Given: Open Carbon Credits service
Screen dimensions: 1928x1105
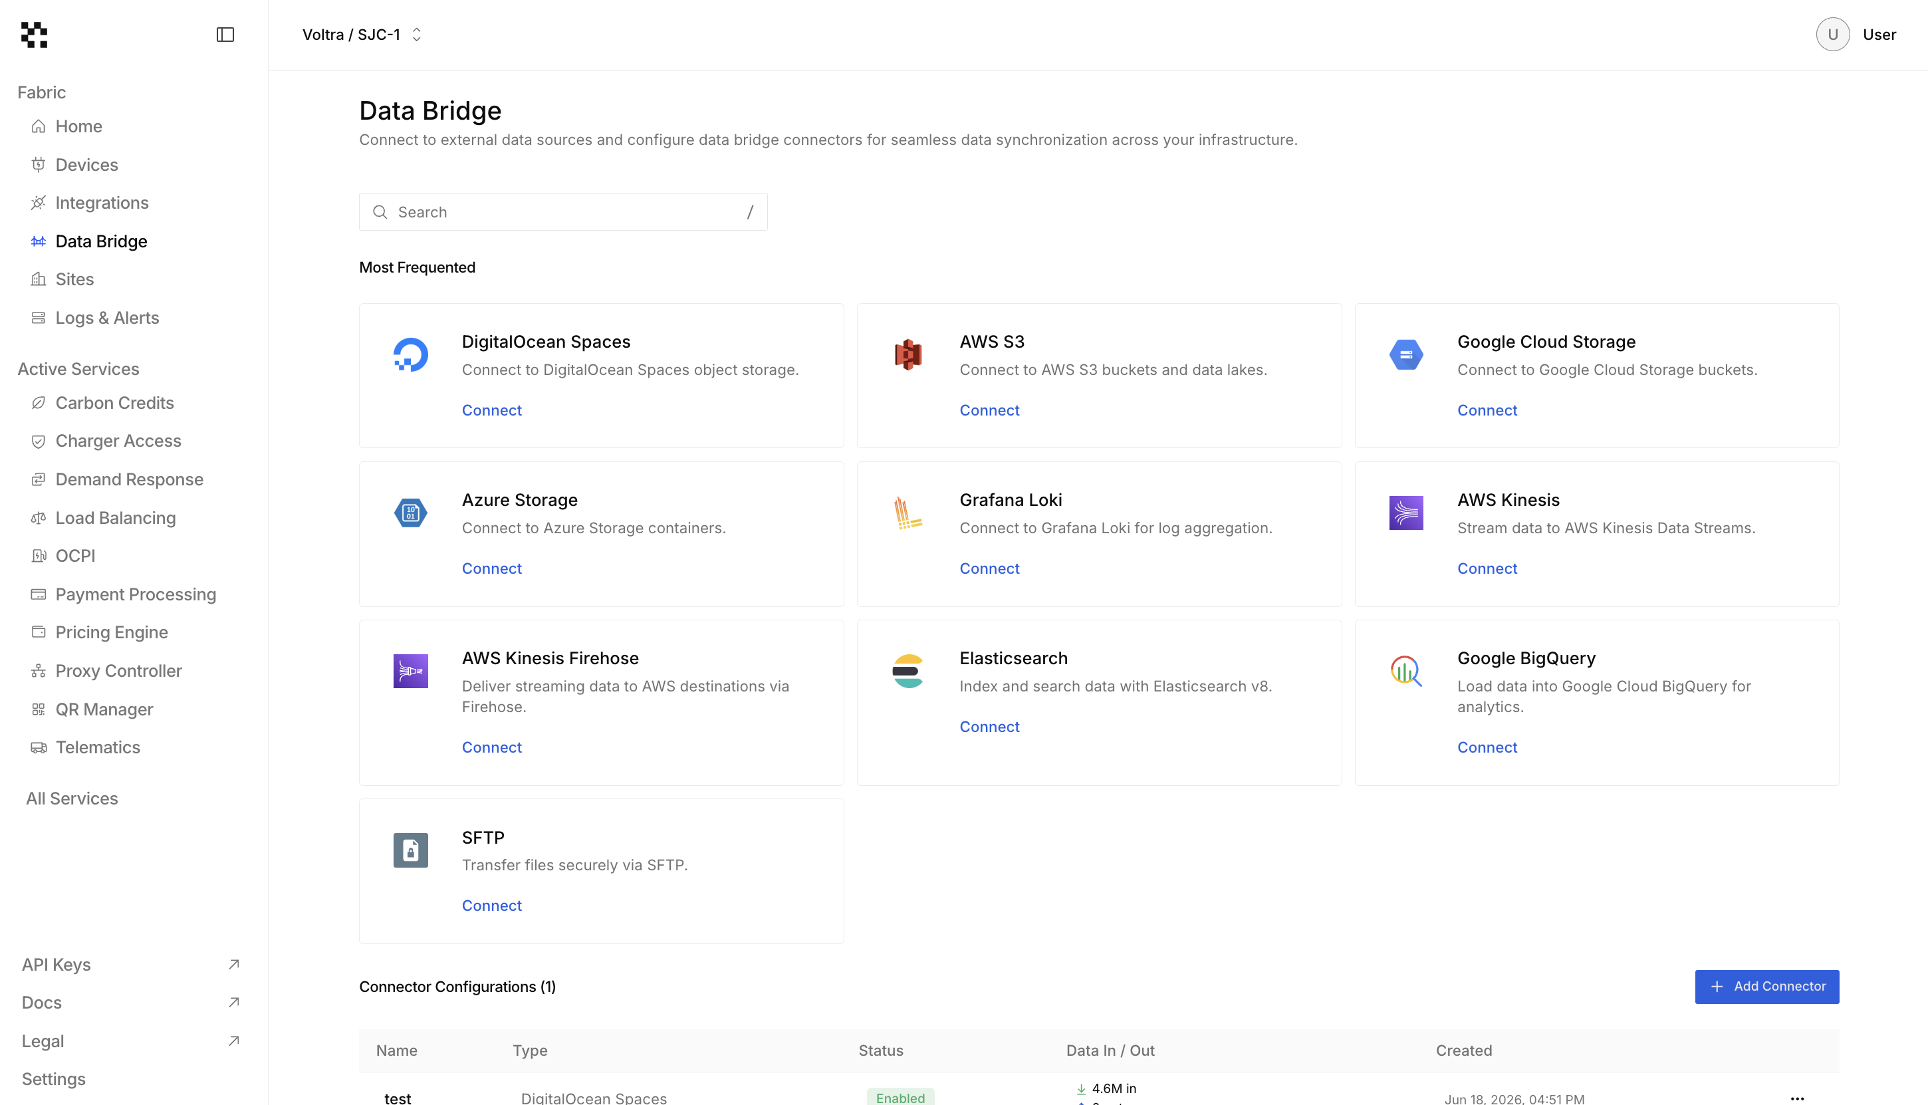Looking at the screenshot, I should [x=114, y=403].
